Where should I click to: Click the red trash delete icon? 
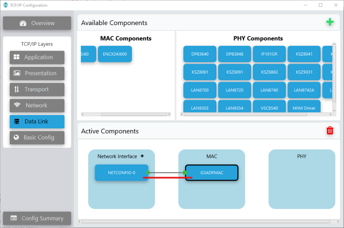pyautogui.click(x=330, y=130)
